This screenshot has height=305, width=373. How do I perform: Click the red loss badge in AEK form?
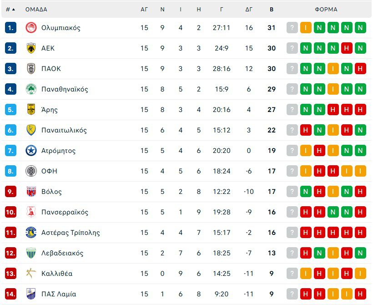pos(347,48)
